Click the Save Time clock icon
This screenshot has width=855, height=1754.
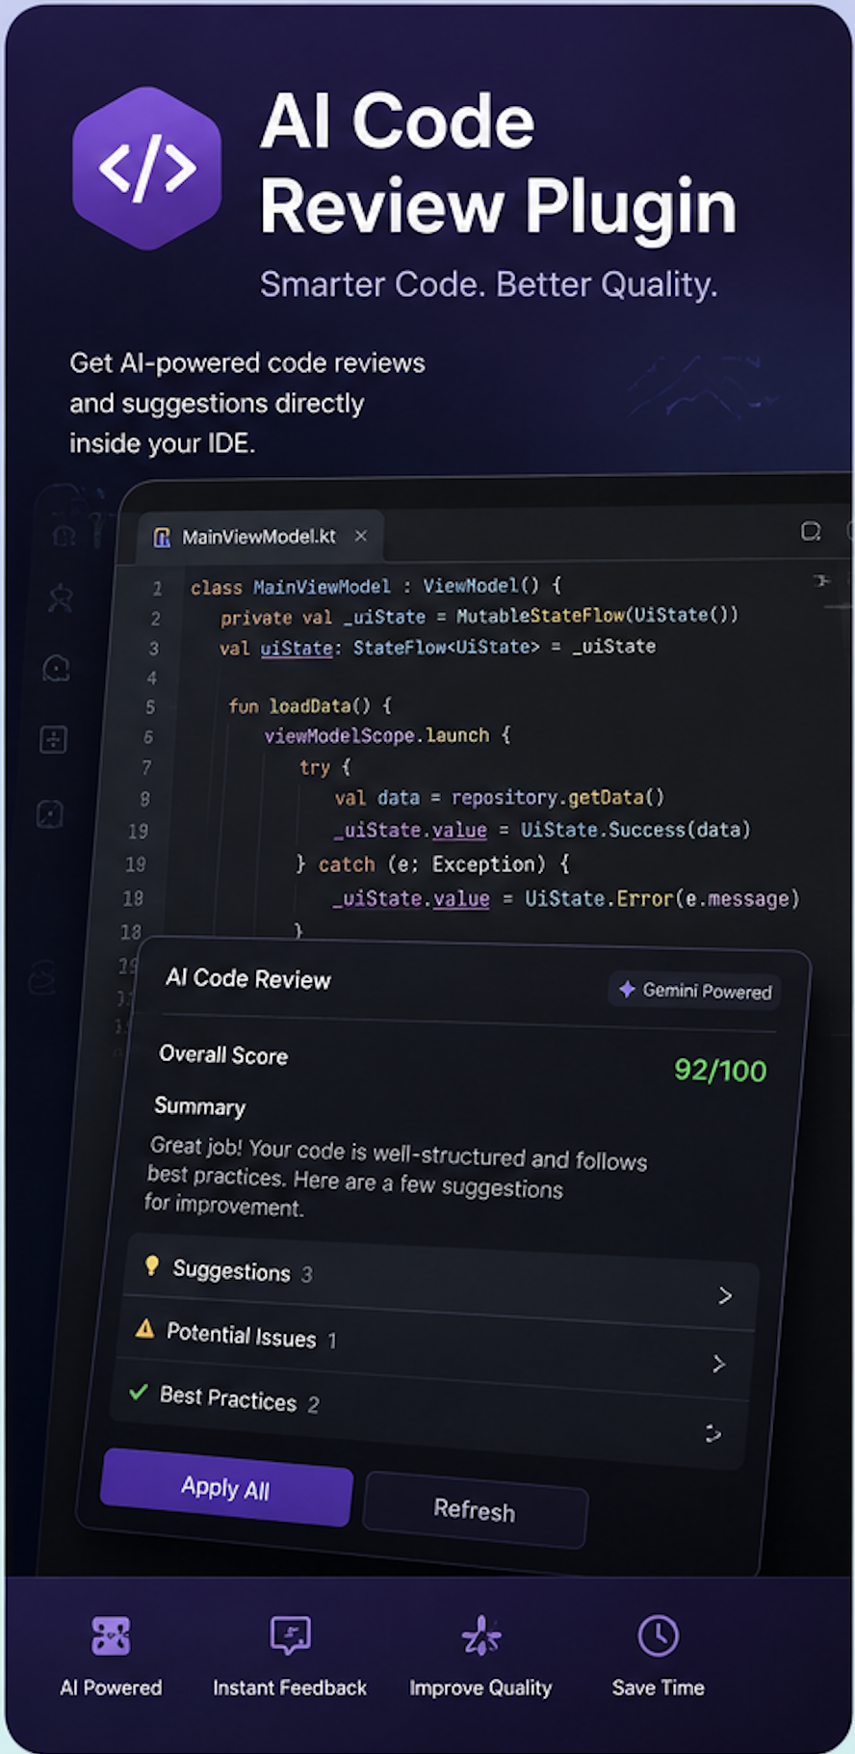point(659,1635)
